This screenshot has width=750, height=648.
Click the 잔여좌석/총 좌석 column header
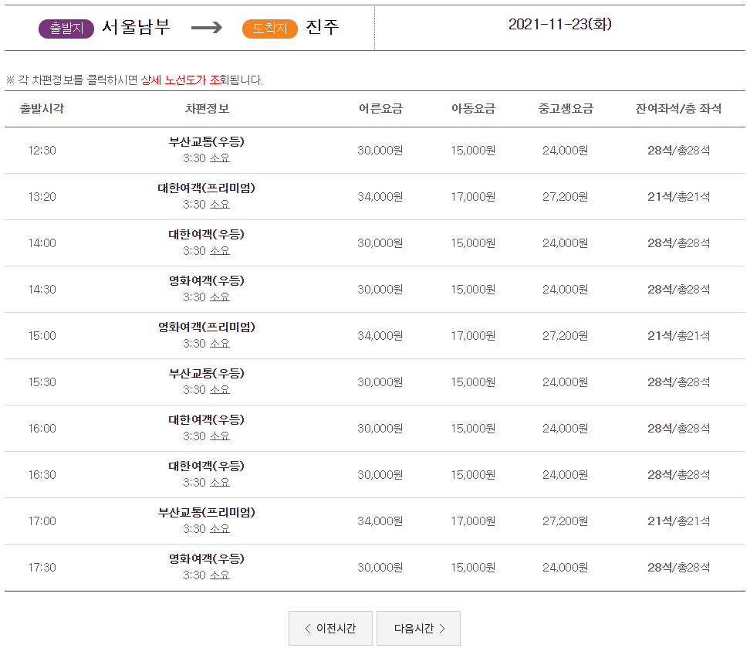tap(678, 109)
